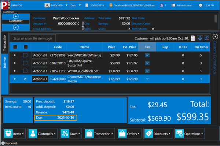The image size is (220, 146).
Task: Click the Orders bag icon
Action: pos(122,134)
